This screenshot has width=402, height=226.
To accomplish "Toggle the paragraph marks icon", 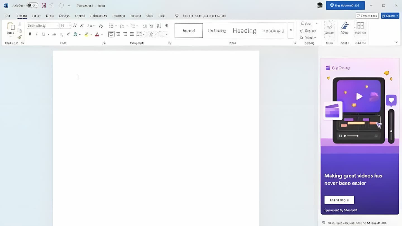I will click(166, 26).
